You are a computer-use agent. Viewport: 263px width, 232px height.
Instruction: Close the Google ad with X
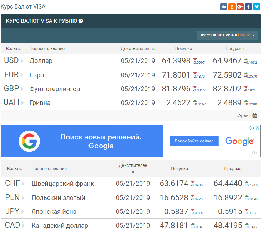tap(257, 128)
